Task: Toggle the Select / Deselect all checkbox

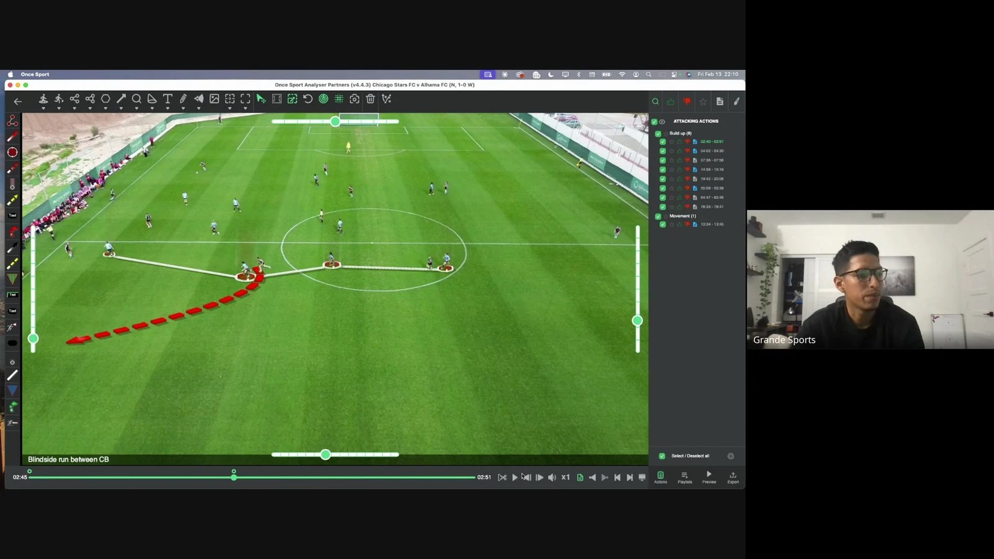Action: [x=662, y=456]
